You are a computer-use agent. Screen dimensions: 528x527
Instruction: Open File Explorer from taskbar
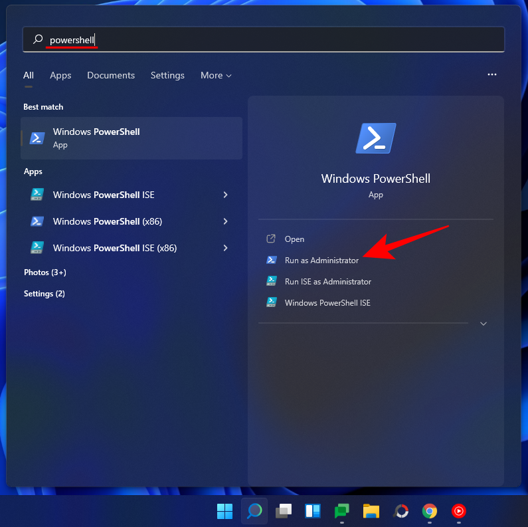371,511
